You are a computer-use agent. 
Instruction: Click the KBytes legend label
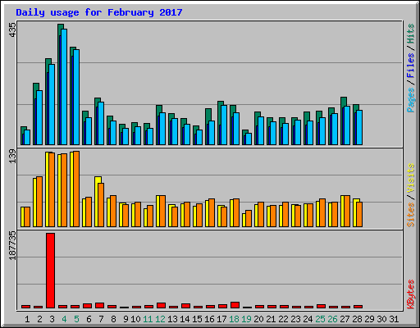tap(410, 294)
